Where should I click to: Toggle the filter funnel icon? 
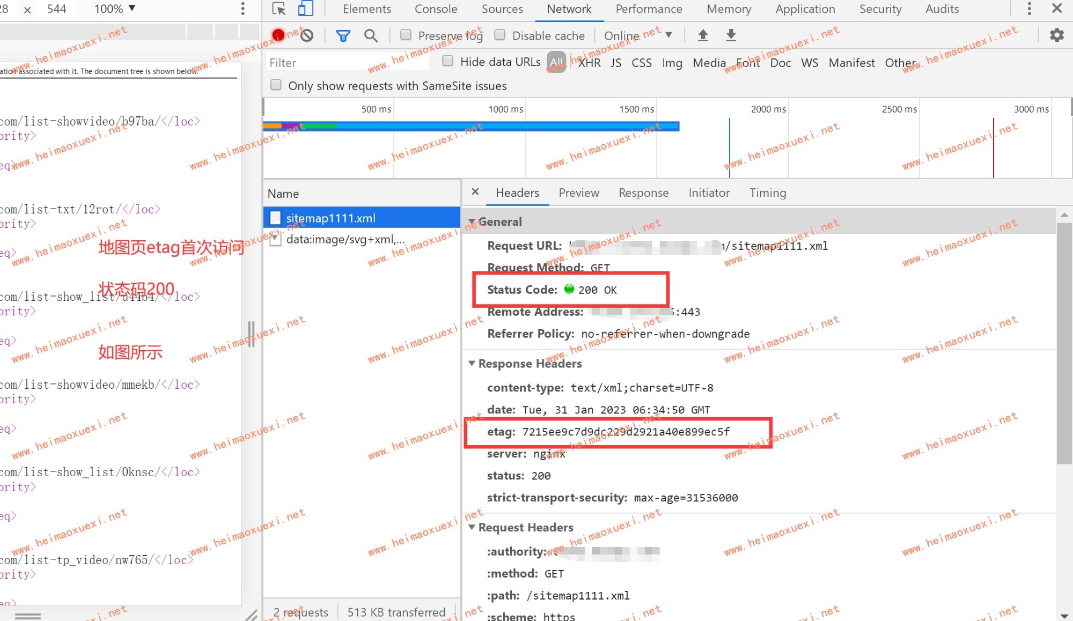[x=343, y=35]
